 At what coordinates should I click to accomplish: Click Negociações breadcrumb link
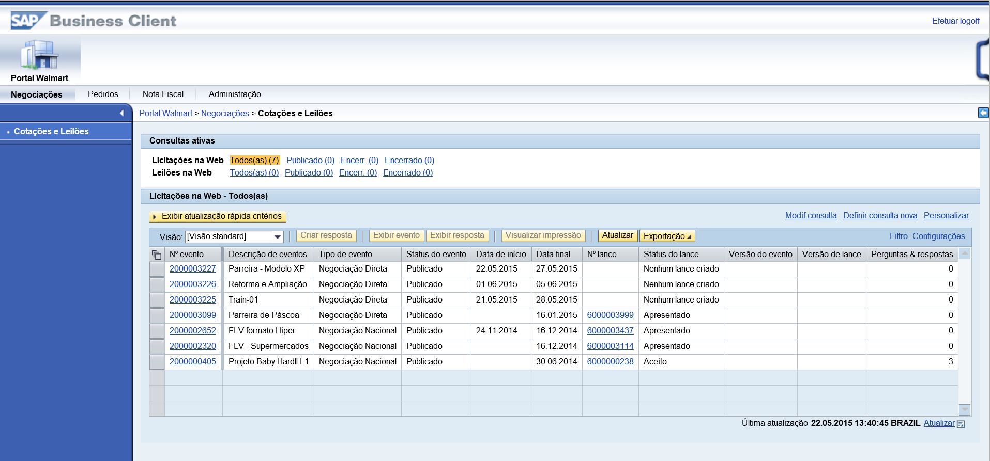click(225, 113)
